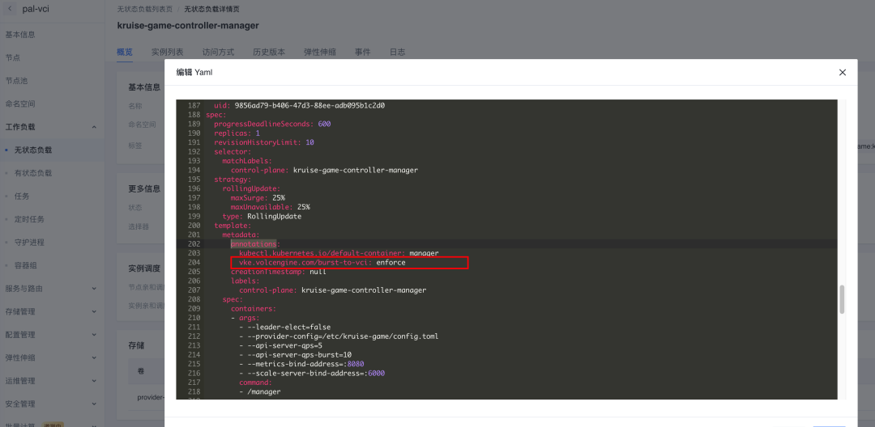Place cursor on the burst-to-vci annotation line
Screen dimensions: 875x427
click(348, 263)
